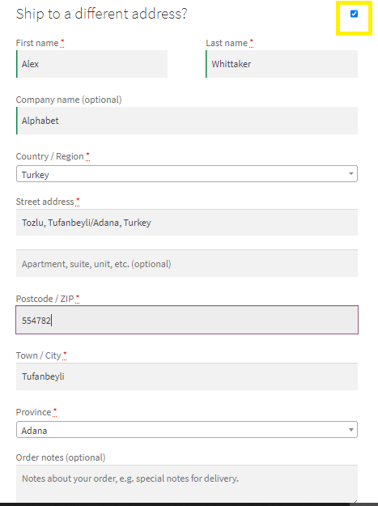Click the Postcode / ZIP label
Screen dimensions: 378x506
(45, 299)
